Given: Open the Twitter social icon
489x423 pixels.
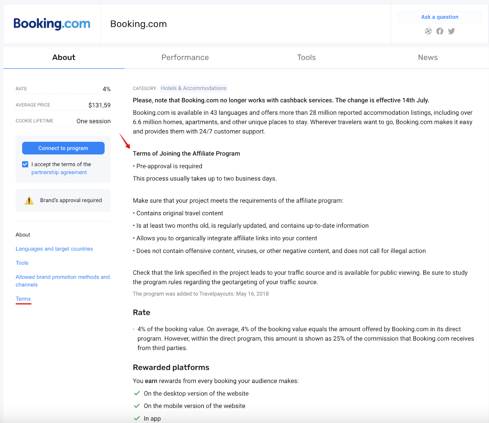Looking at the screenshot, I should tap(451, 31).
